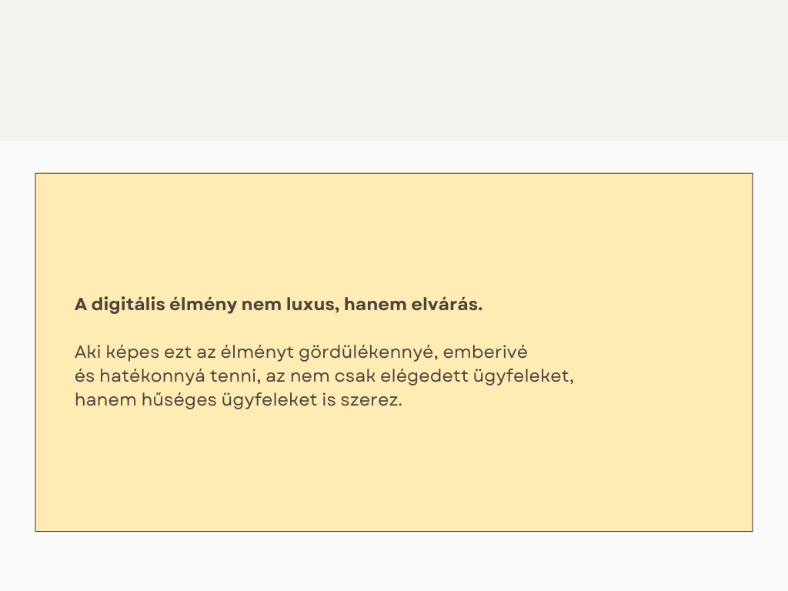The image size is (788, 591).
Task: Click the bold heading about digitális élmény
Action: click(278, 305)
